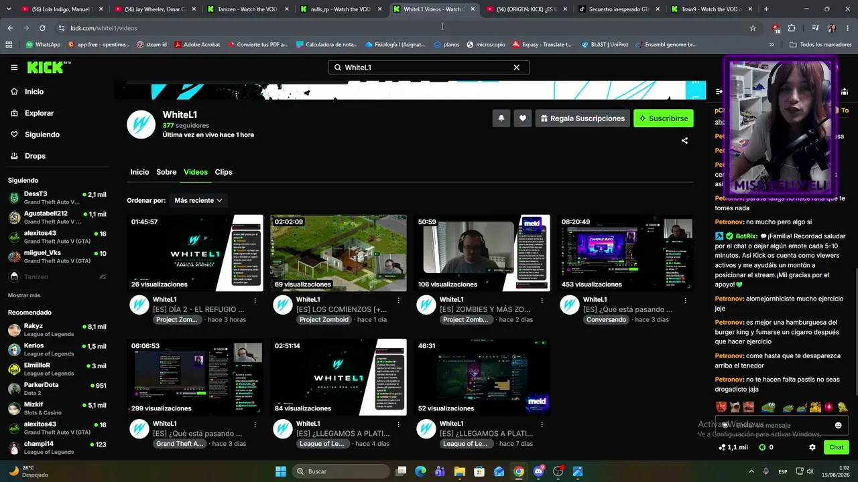Screen dimensions: 858x482
Task: Click the share icon below Suscribirse
Action: pyautogui.click(x=684, y=141)
